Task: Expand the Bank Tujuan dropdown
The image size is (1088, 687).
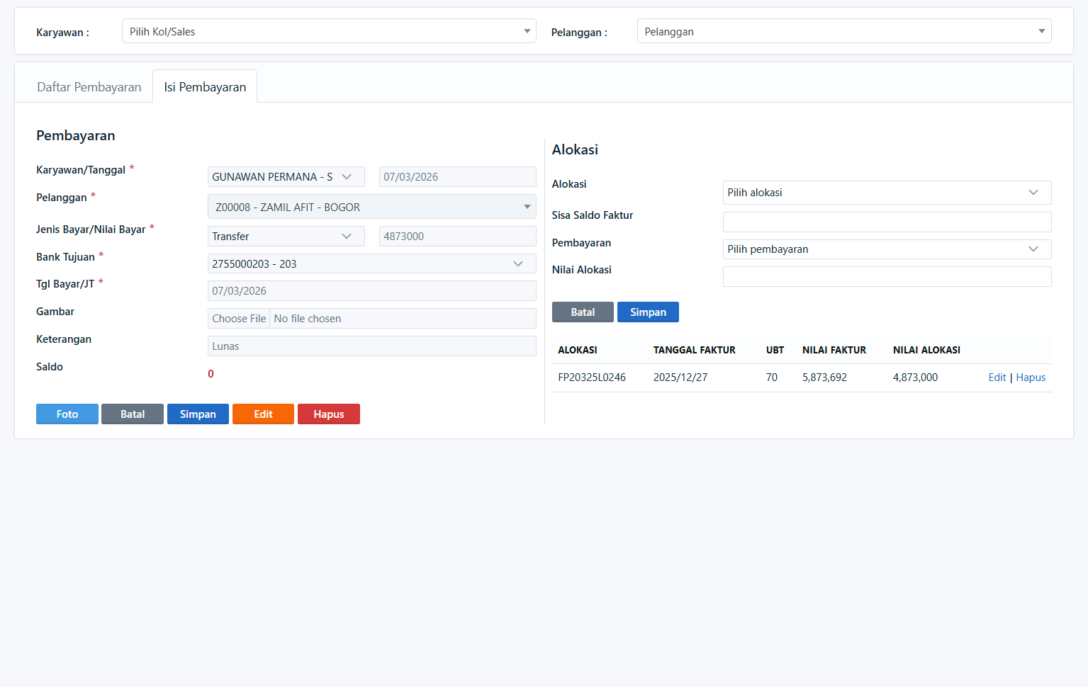Action: pyautogui.click(x=371, y=264)
